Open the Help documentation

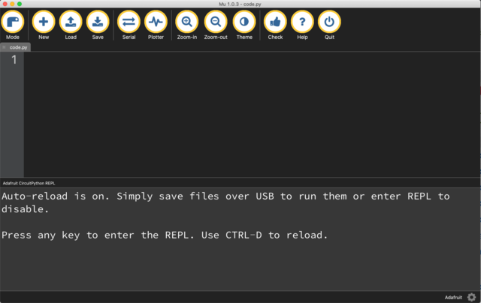pos(302,25)
